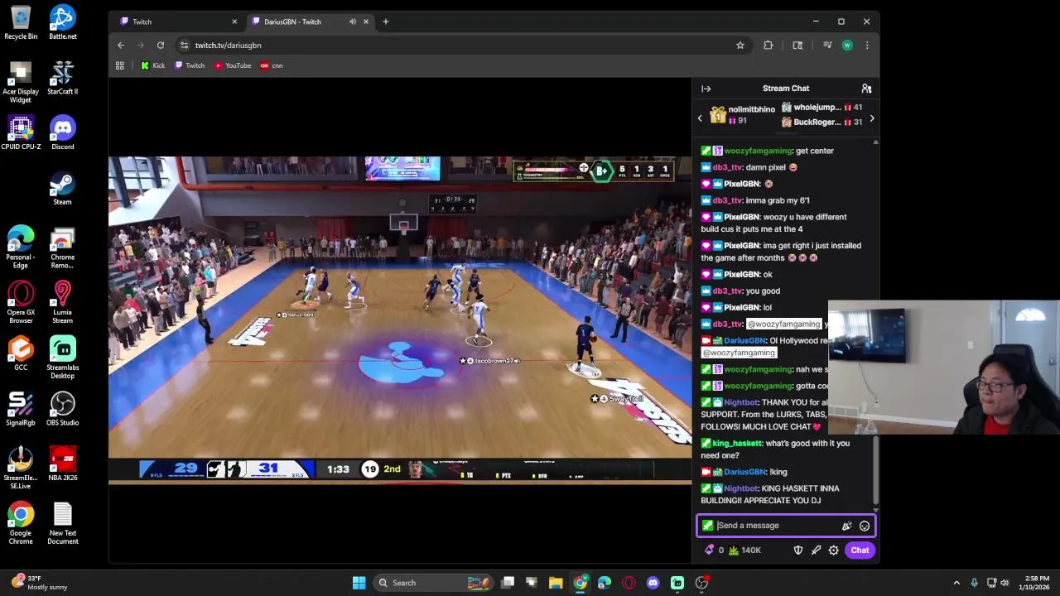Launch Discord from desktop shortcut

(x=63, y=133)
